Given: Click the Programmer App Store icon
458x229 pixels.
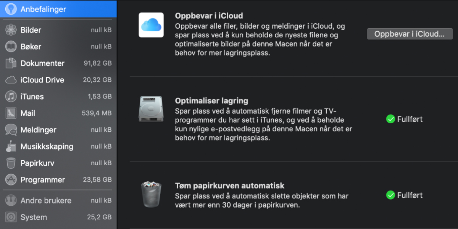Looking at the screenshot, I should 11,180.
